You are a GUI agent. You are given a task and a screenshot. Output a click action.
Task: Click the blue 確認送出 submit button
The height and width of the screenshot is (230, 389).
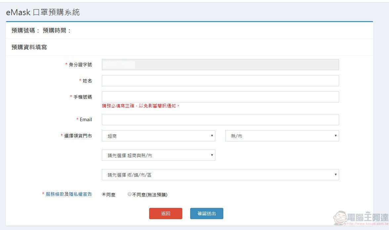tap(207, 214)
